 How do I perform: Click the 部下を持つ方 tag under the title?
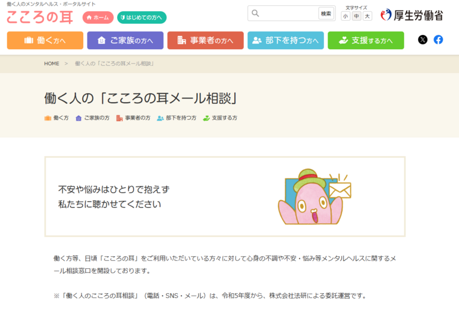(177, 118)
